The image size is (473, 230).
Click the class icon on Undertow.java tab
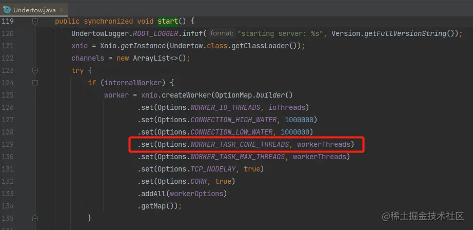tap(7, 10)
